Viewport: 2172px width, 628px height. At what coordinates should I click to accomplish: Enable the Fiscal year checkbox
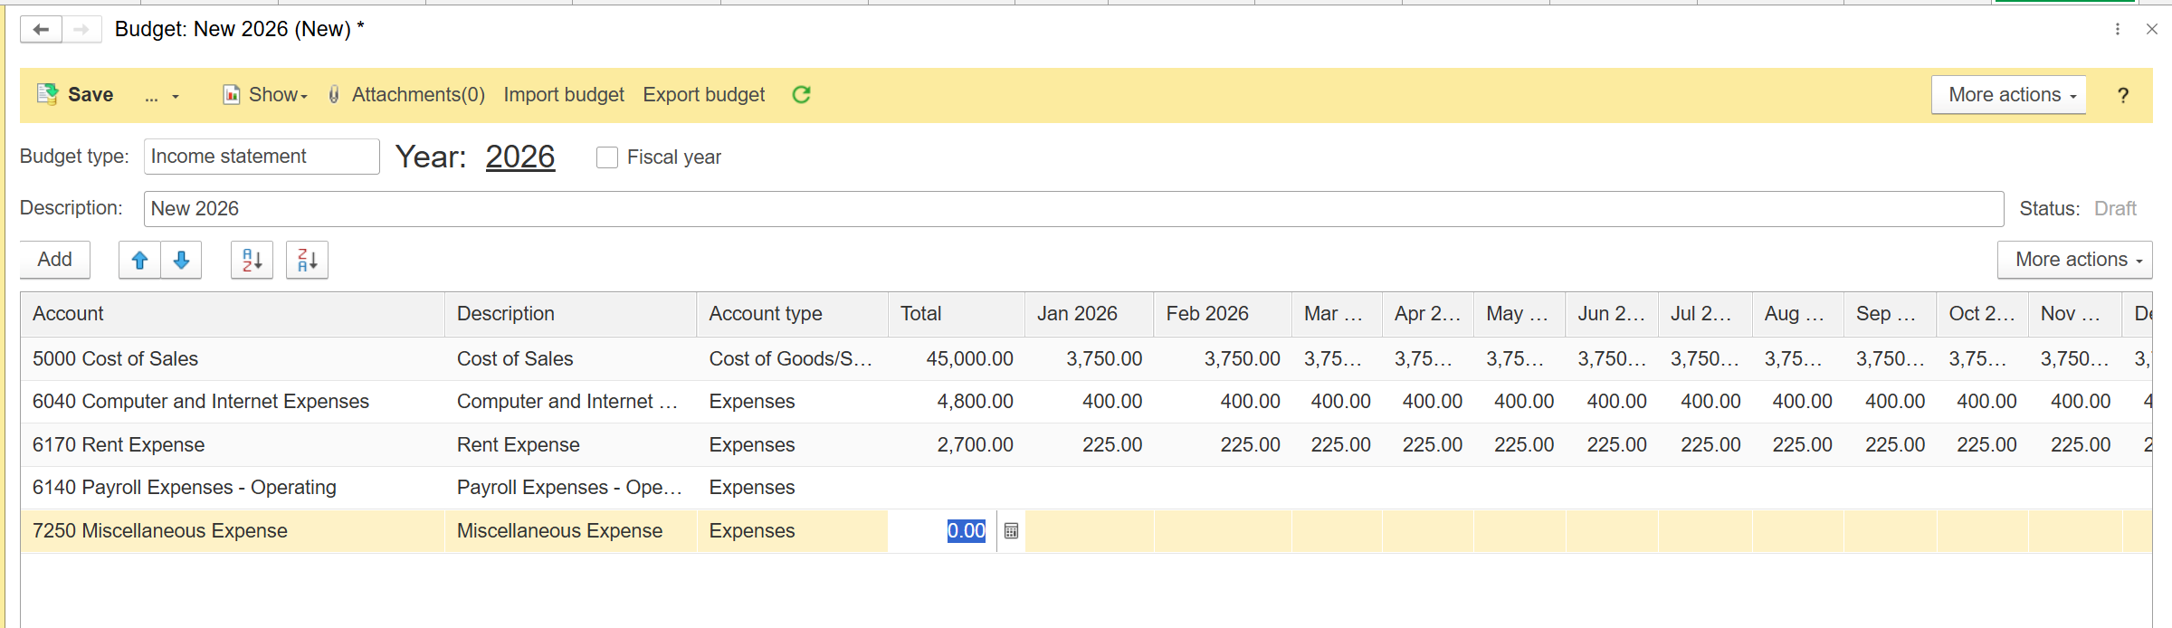click(607, 157)
